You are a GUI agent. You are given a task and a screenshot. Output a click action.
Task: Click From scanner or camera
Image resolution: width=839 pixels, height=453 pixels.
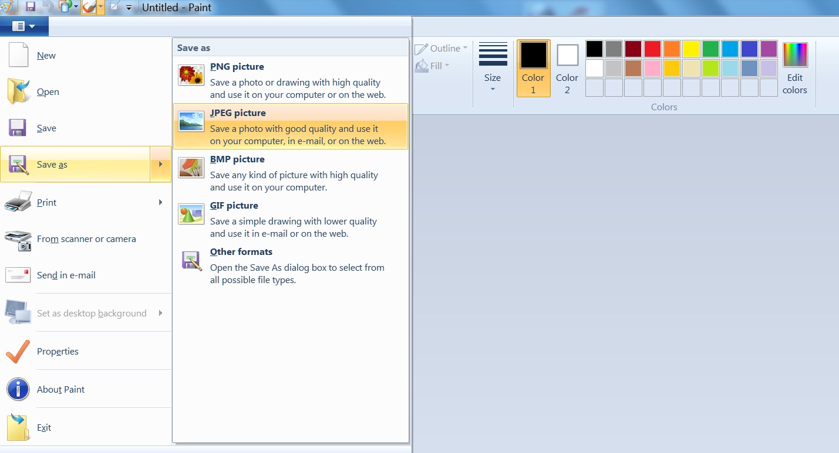(86, 239)
